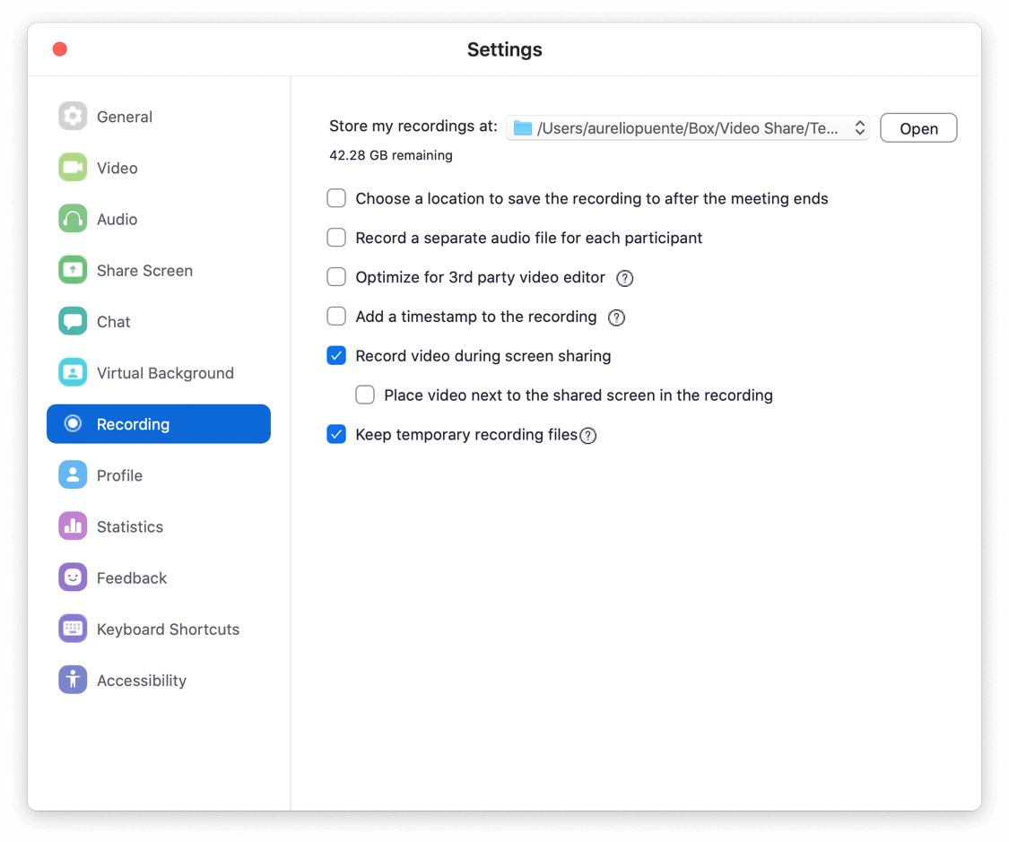Click the Audio headphones icon
Viewport: 1009px width, 842px height.
pyautogui.click(x=73, y=219)
